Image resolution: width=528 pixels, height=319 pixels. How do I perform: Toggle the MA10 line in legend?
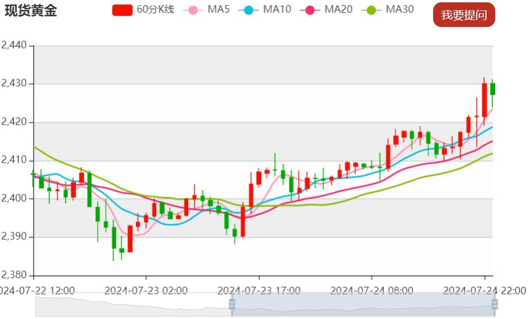[x=265, y=10]
